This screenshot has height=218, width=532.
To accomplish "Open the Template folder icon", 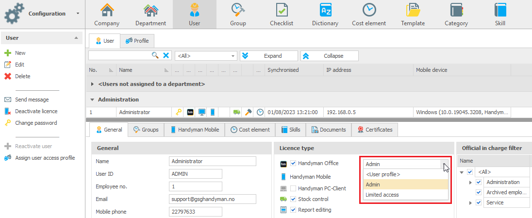I will [x=413, y=10].
